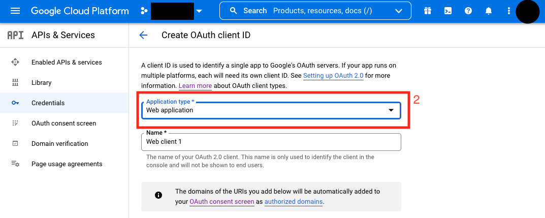
Task: Go back using the arrow icon
Action: (x=143, y=35)
